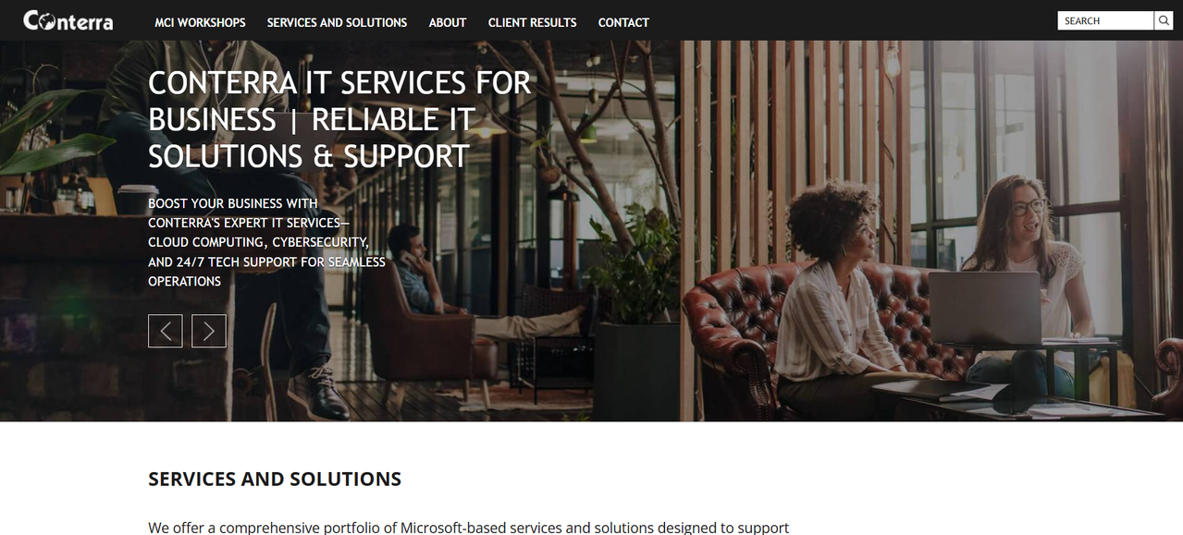This screenshot has width=1183, height=535.
Task: Open the MCI Workshops menu item
Action: (200, 22)
